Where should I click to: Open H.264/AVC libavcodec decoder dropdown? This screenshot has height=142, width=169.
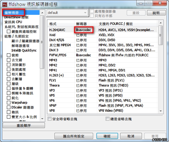(84, 30)
